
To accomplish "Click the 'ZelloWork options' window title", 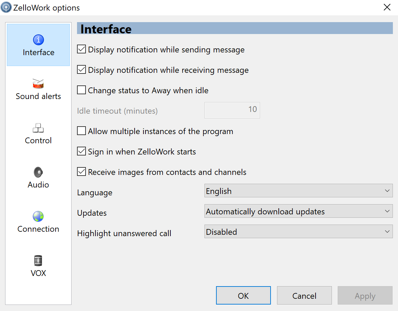I will coord(46,8).
